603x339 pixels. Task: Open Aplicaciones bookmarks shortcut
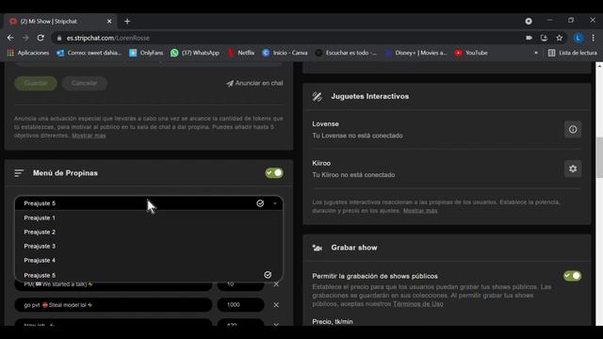pos(28,53)
